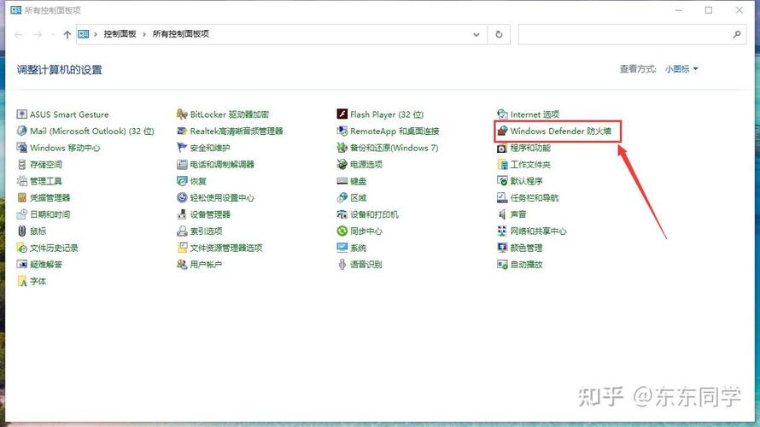
Task: Click 网络和共享中心 icon
Action: click(502, 231)
